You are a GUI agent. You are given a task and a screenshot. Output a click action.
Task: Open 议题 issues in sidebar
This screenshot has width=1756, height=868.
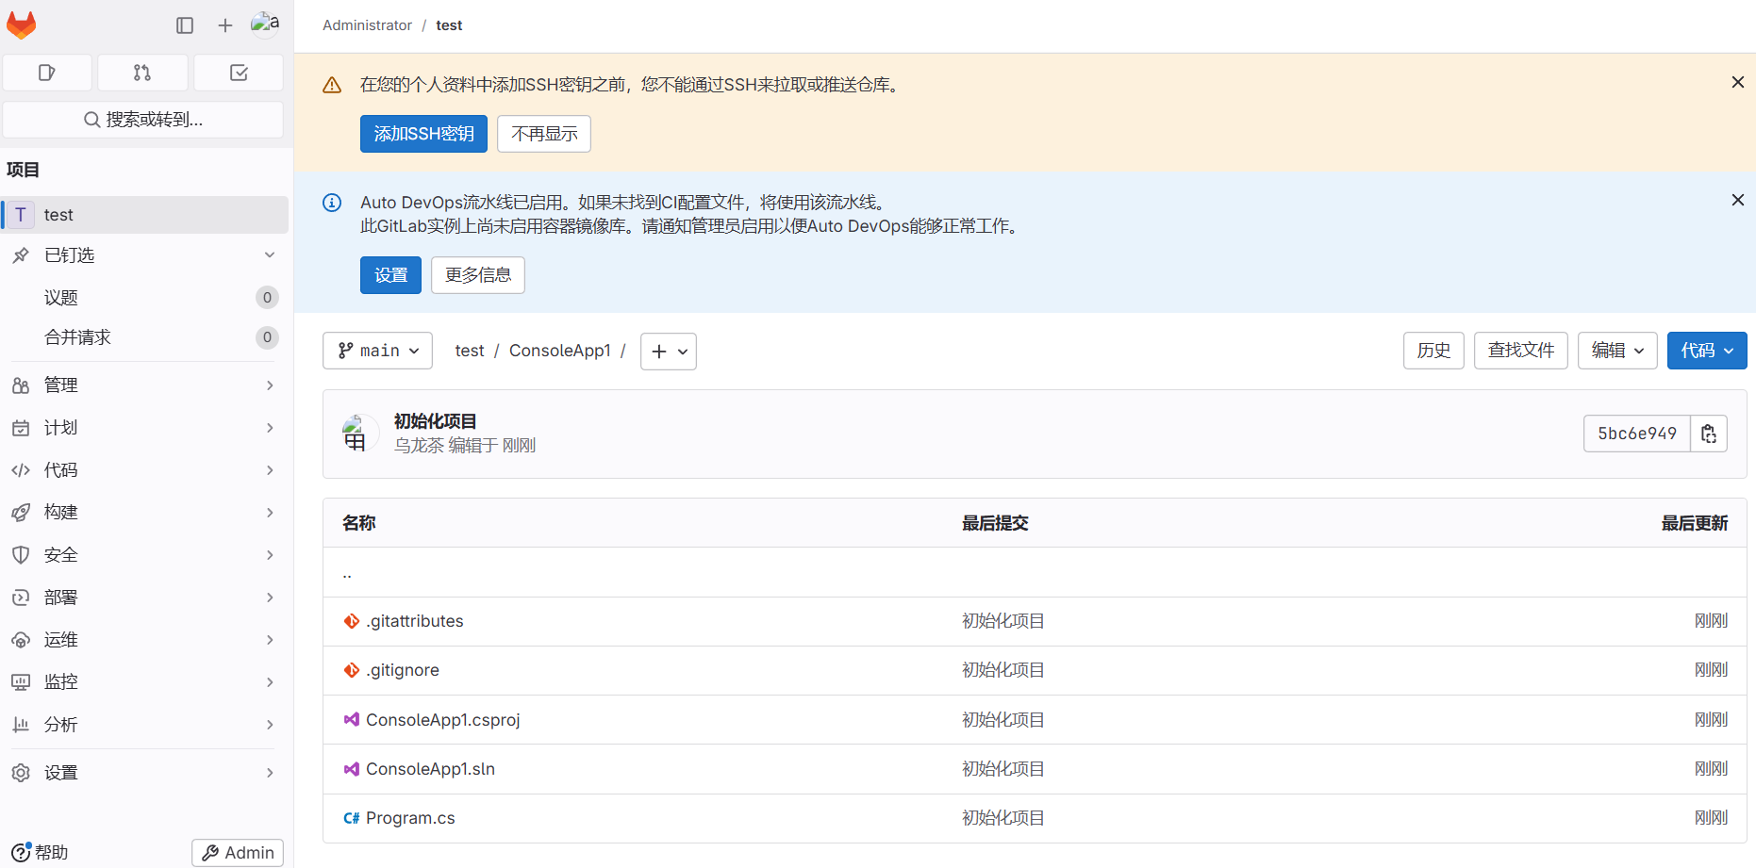145,298
